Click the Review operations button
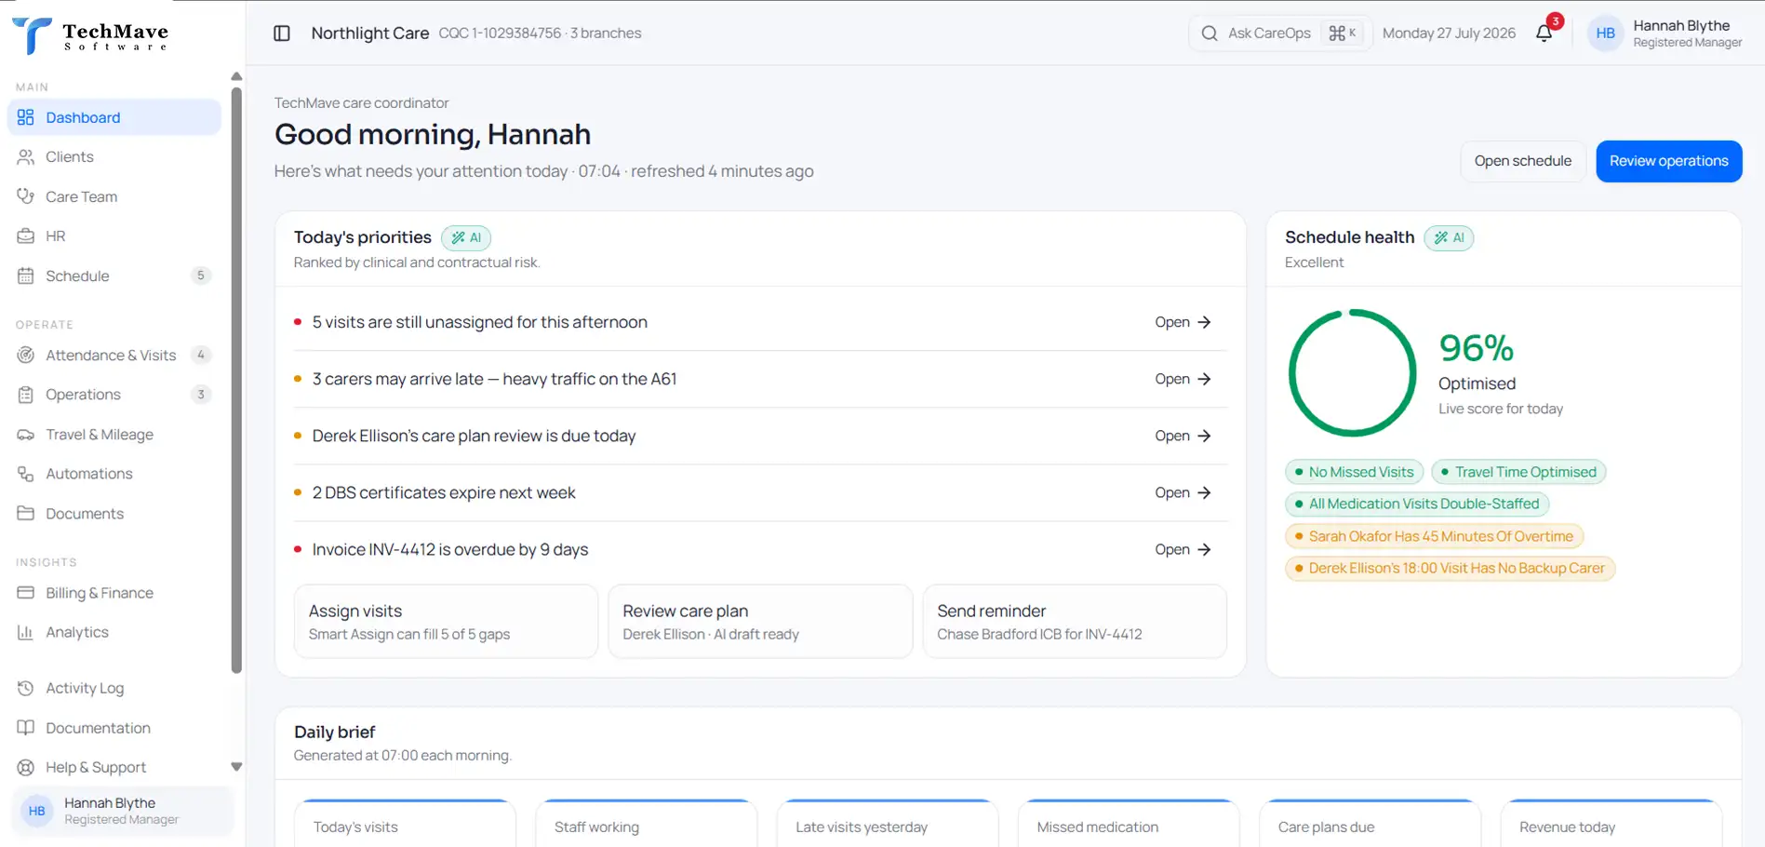 [x=1669, y=161]
